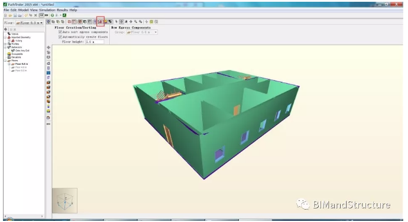Collapse the Imported Geometry tree node
The image size is (408, 222).
tap(5, 37)
